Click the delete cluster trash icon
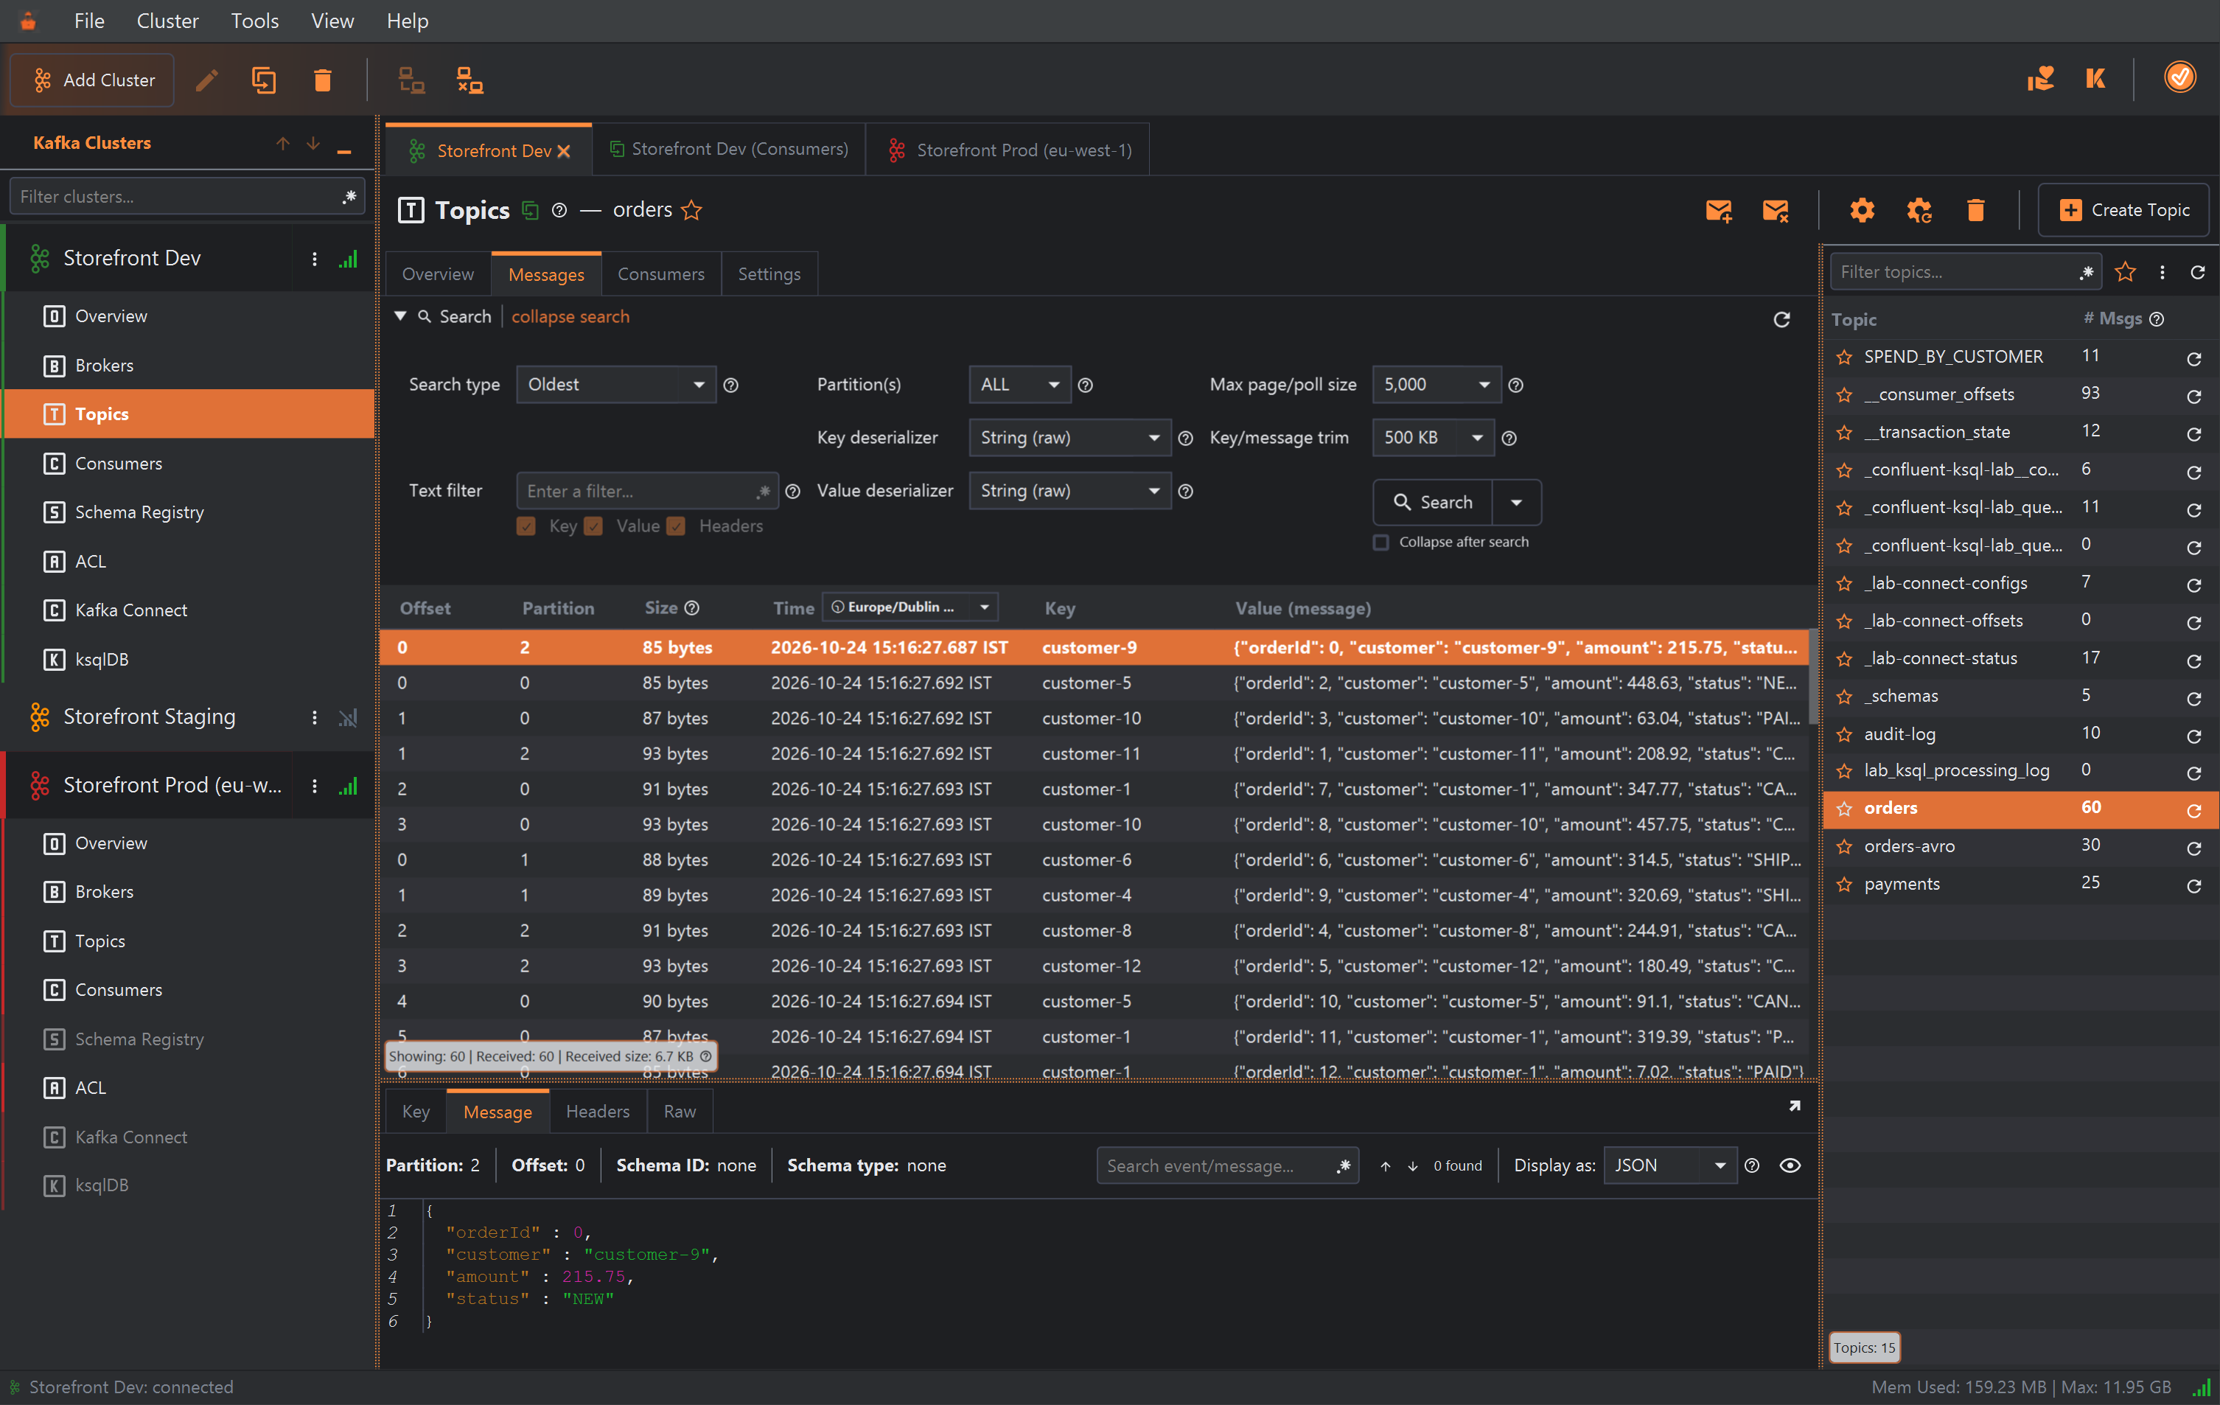The image size is (2220, 1405). tap(322, 80)
